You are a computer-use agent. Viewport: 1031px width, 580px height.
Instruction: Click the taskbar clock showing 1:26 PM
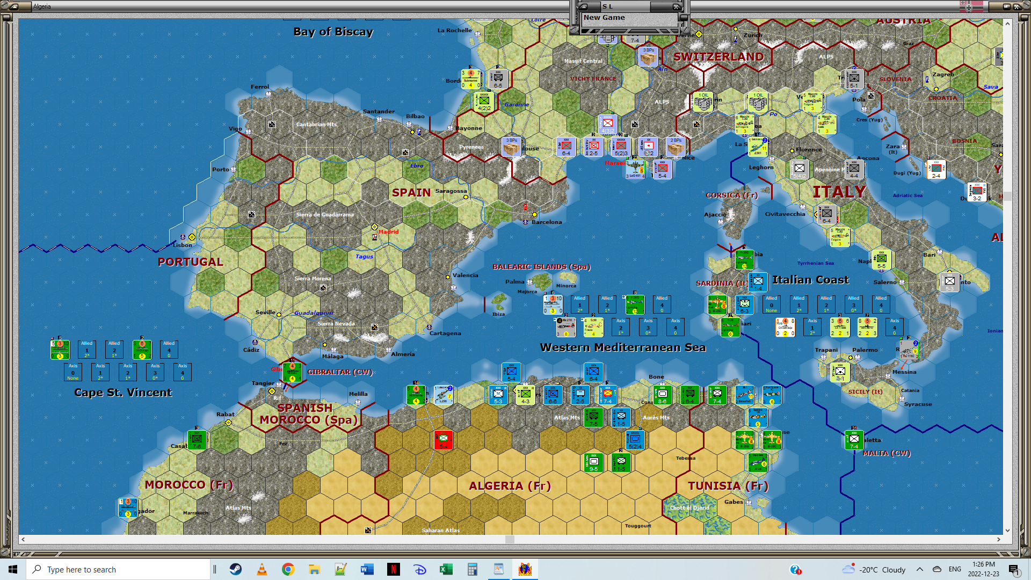(983, 569)
